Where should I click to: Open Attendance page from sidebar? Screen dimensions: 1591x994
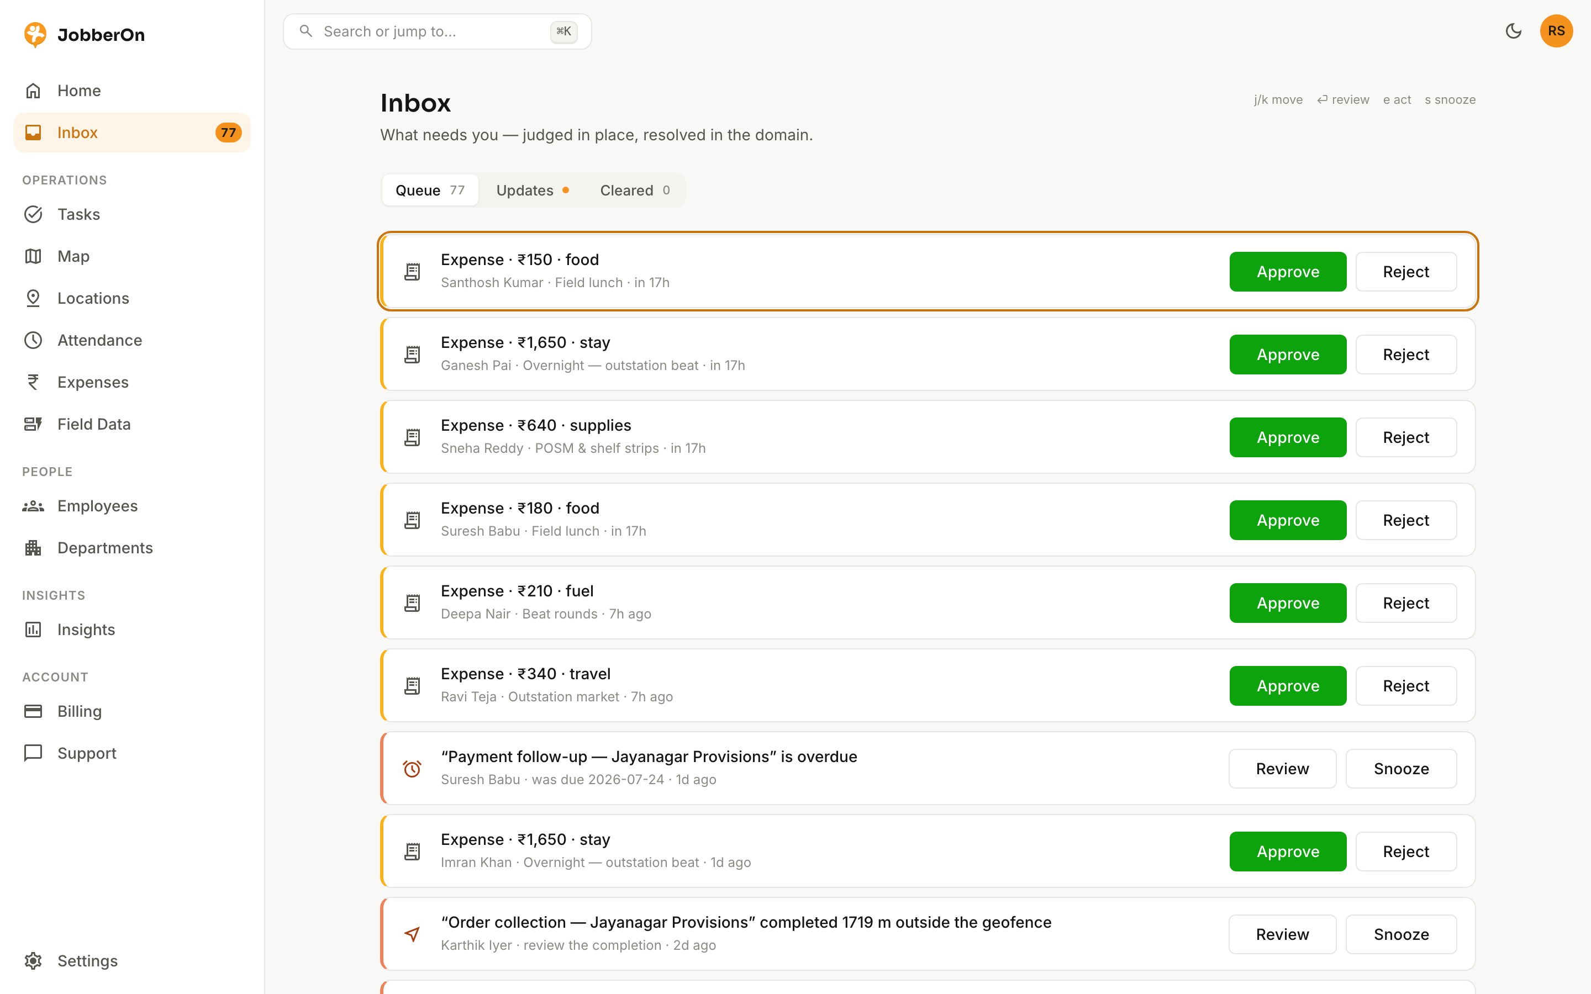(x=131, y=341)
